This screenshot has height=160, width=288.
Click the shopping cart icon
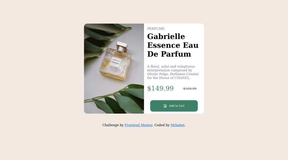pyautogui.click(x=165, y=106)
